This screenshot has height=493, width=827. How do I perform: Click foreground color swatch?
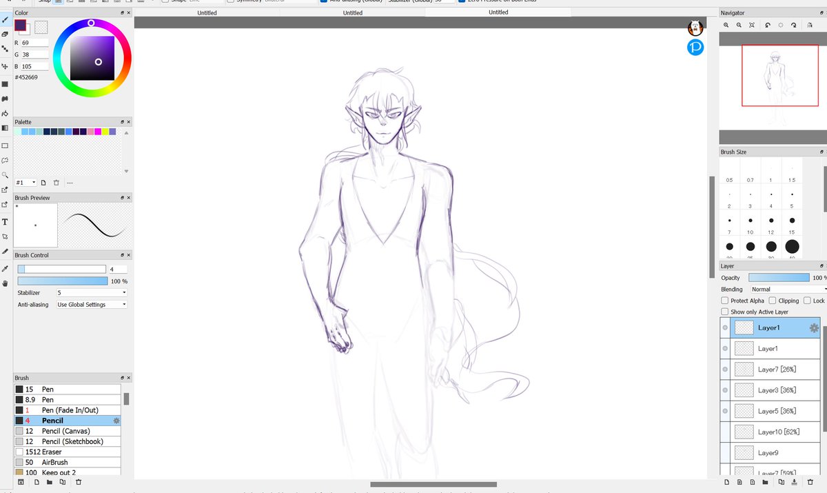(21, 25)
